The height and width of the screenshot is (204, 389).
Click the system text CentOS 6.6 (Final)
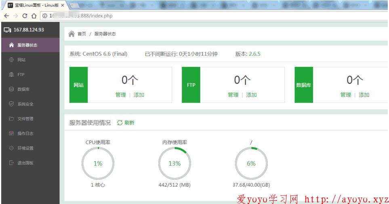click(x=105, y=54)
